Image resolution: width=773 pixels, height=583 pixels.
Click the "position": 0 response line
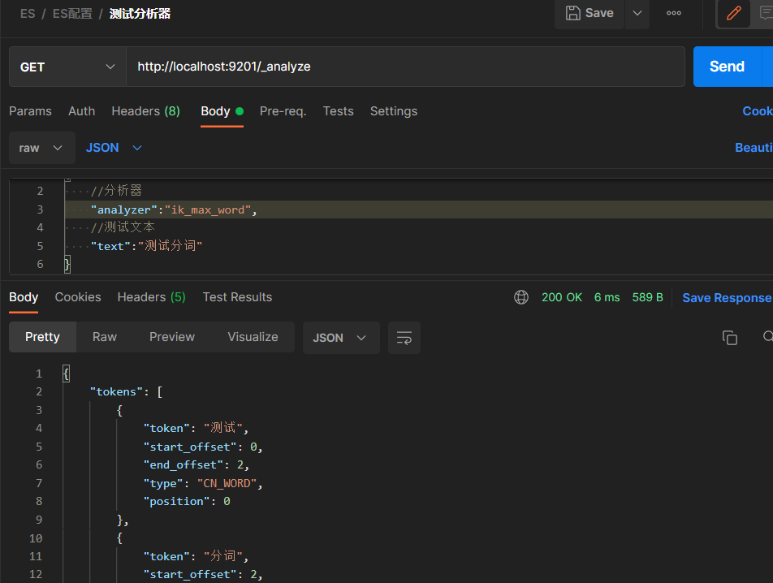(x=187, y=502)
